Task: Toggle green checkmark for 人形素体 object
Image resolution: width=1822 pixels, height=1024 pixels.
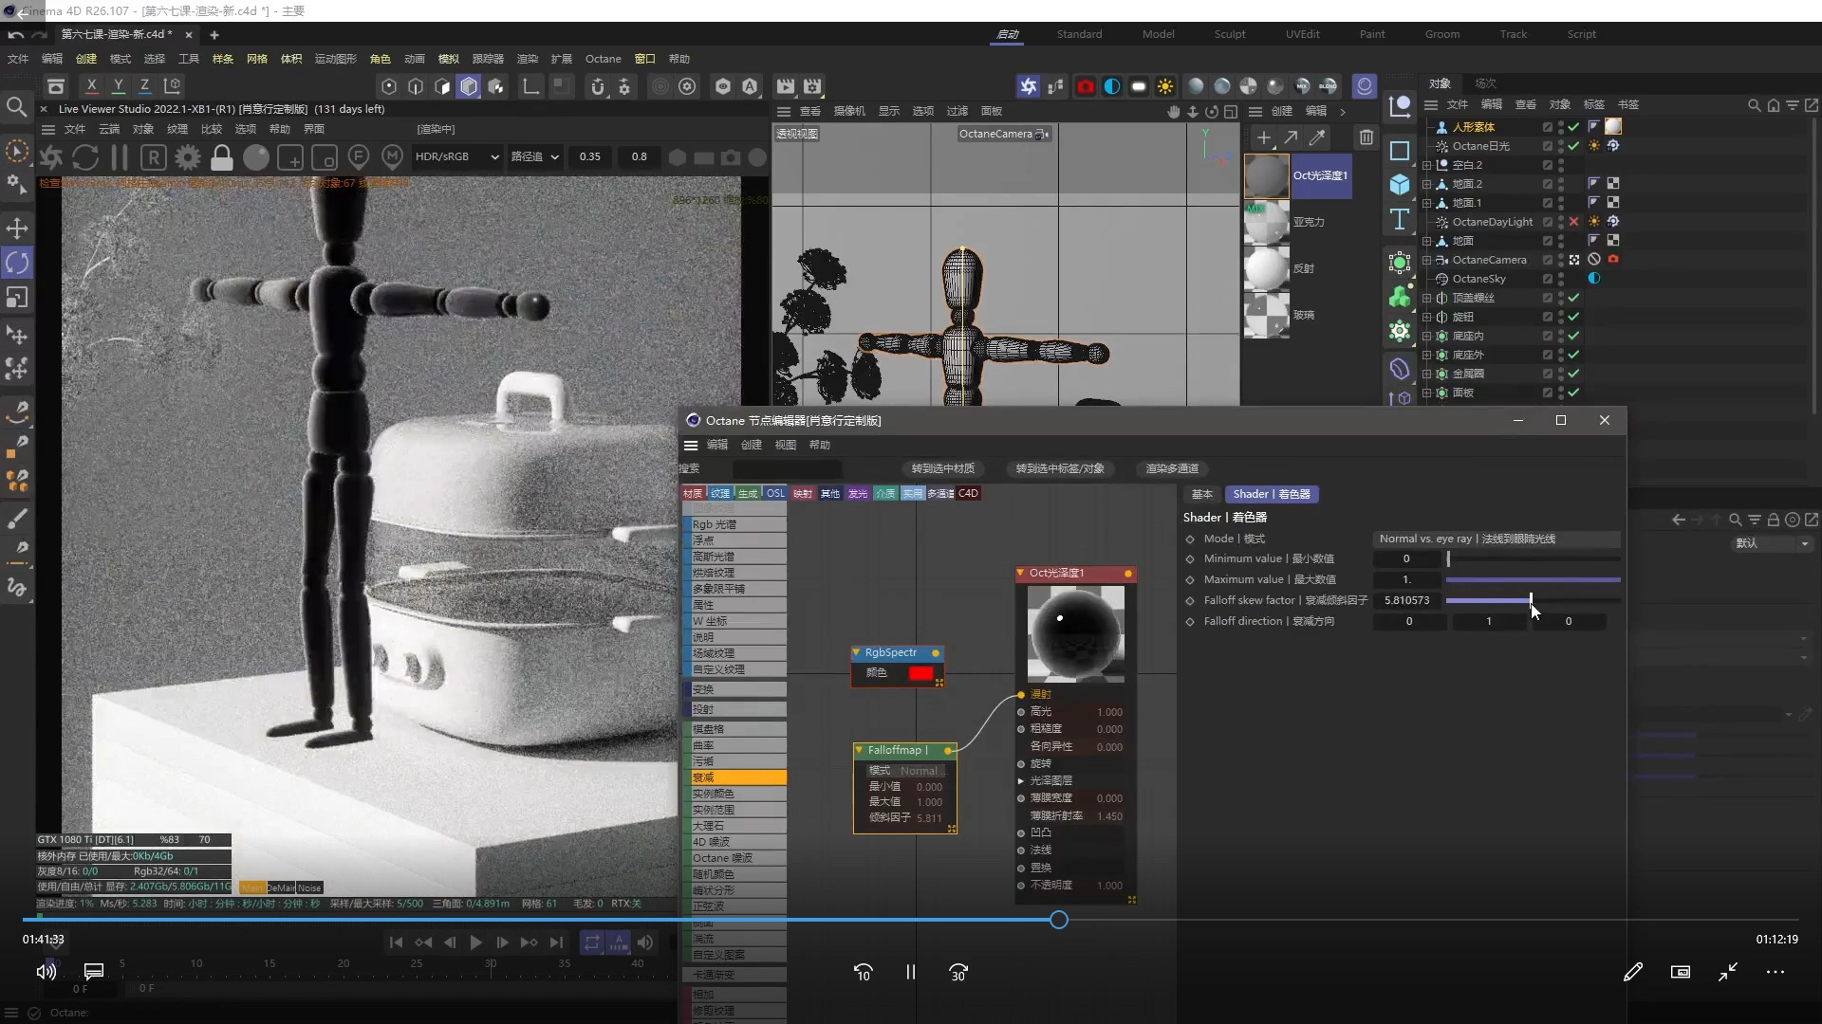Action: click(x=1573, y=127)
